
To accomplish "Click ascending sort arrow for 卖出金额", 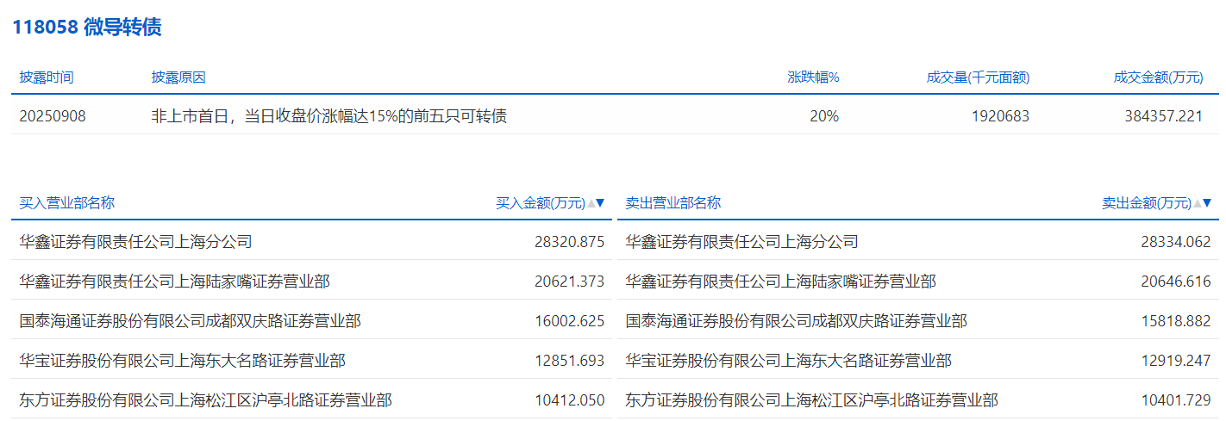I will pyautogui.click(x=1198, y=204).
